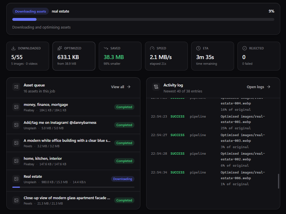This screenshot has width=286, height=214.
Task: Click the gauge icon in Speed card
Action: click(x=152, y=48)
